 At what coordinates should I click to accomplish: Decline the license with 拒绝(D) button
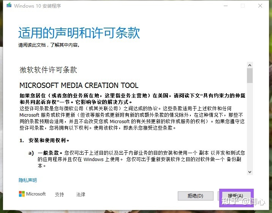coord(196,196)
